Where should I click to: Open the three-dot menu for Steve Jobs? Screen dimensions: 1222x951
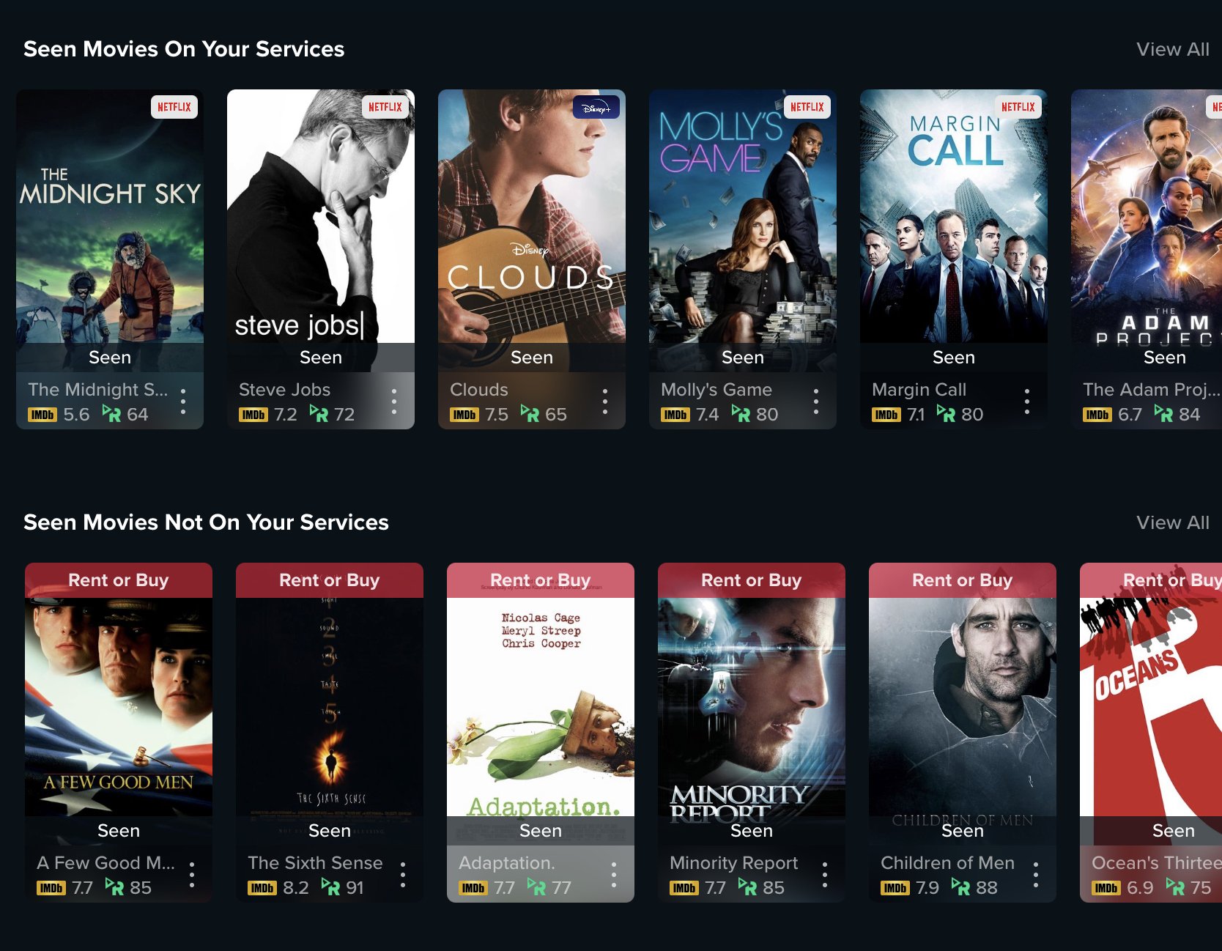[394, 402]
